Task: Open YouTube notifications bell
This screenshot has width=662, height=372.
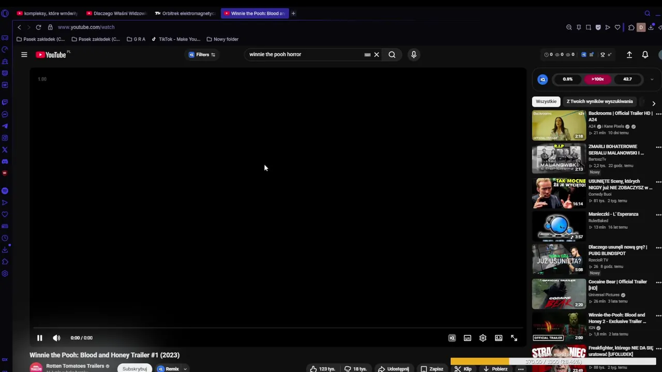Action: pyautogui.click(x=645, y=54)
